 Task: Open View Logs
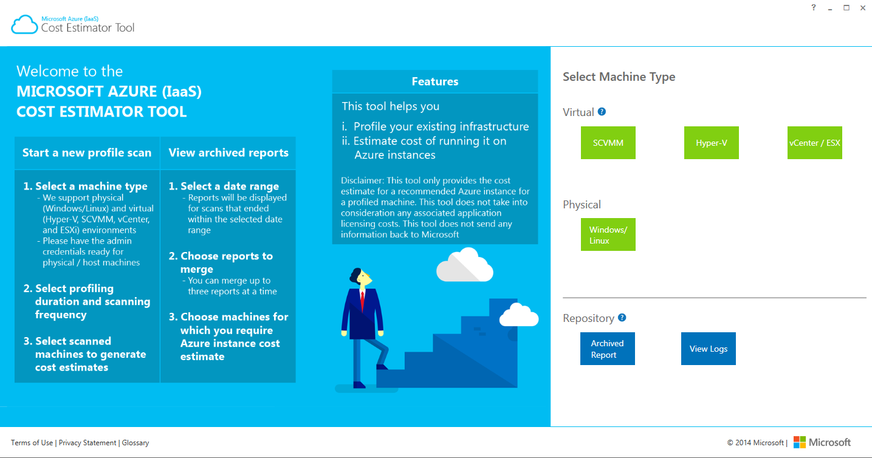click(709, 349)
